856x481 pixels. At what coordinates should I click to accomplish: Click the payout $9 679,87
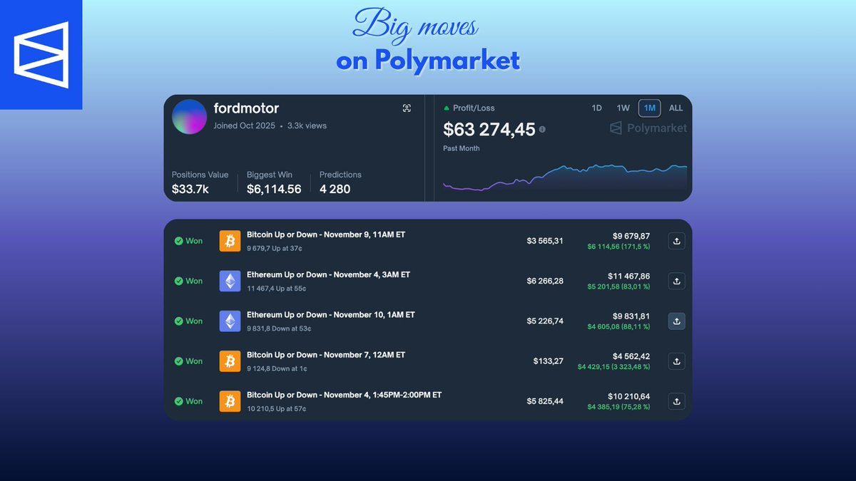click(631, 236)
